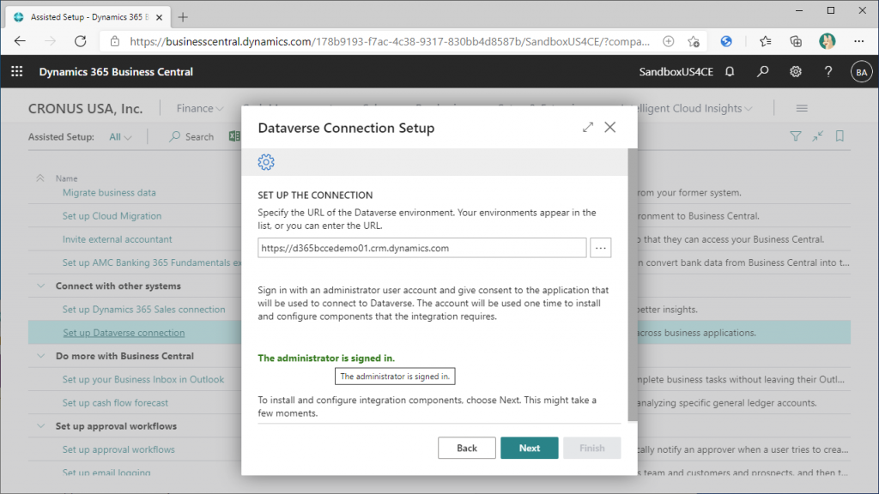Image resolution: width=879 pixels, height=494 pixels.
Task: Add page to browser favorites star
Action: (694, 41)
